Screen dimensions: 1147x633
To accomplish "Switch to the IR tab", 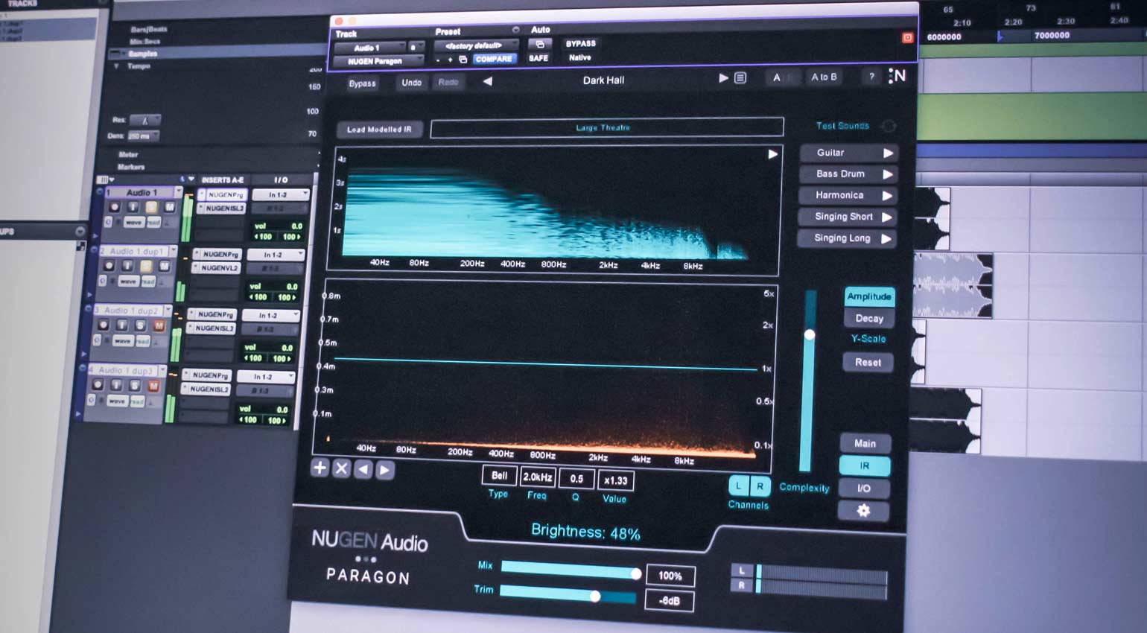I will (865, 465).
